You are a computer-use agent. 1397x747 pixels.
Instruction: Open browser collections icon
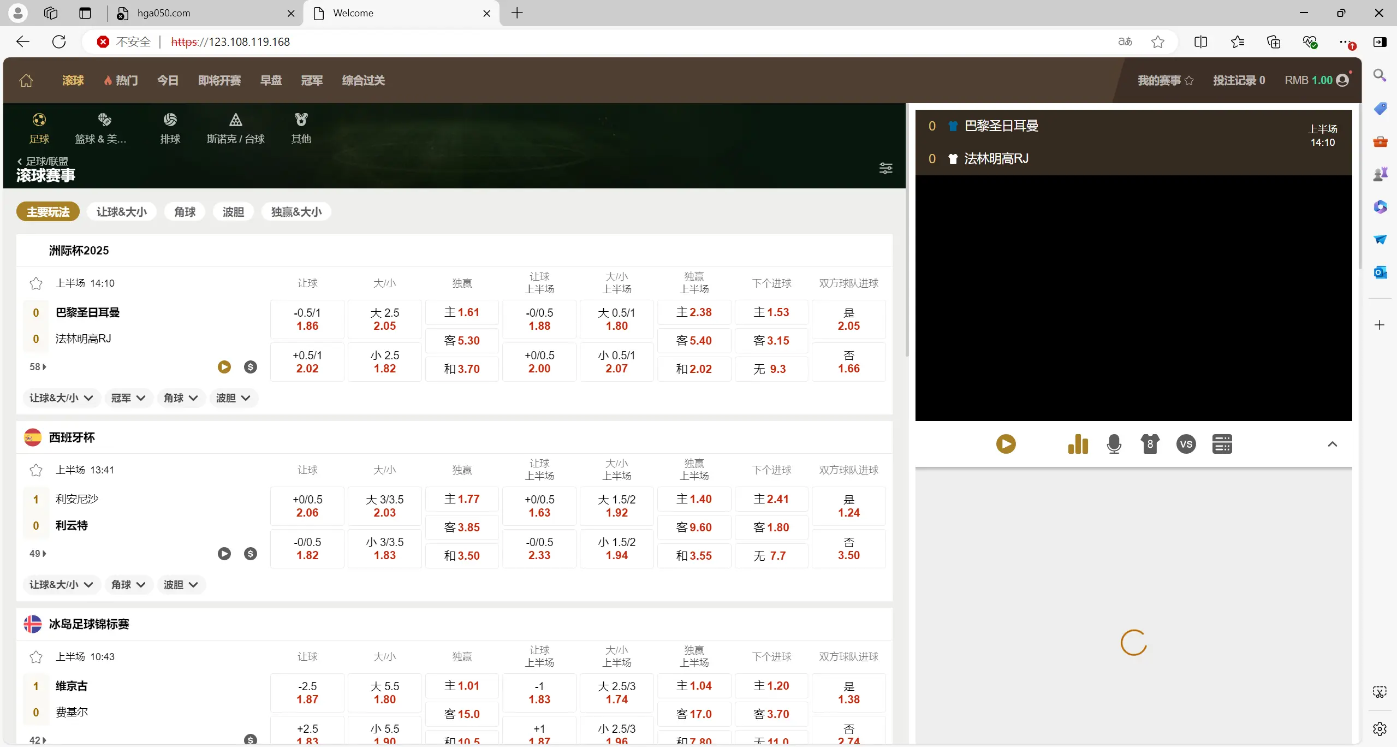point(1273,41)
